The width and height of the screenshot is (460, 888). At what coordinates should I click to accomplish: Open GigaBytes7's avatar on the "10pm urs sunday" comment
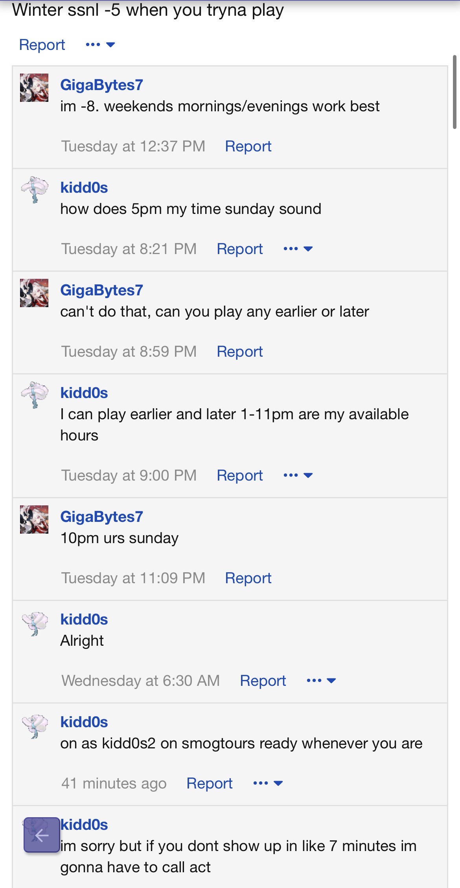pyautogui.click(x=34, y=519)
